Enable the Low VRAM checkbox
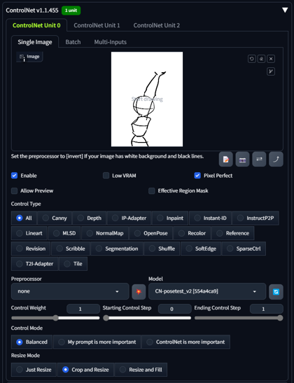Screen dimensions: 294x383 [106, 175]
